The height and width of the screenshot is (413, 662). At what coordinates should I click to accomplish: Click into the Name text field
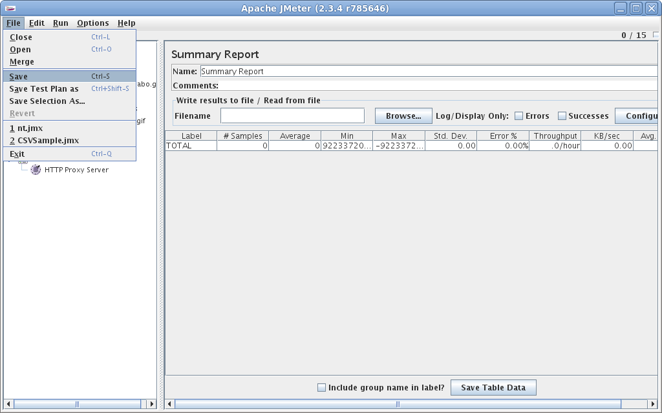coord(429,71)
